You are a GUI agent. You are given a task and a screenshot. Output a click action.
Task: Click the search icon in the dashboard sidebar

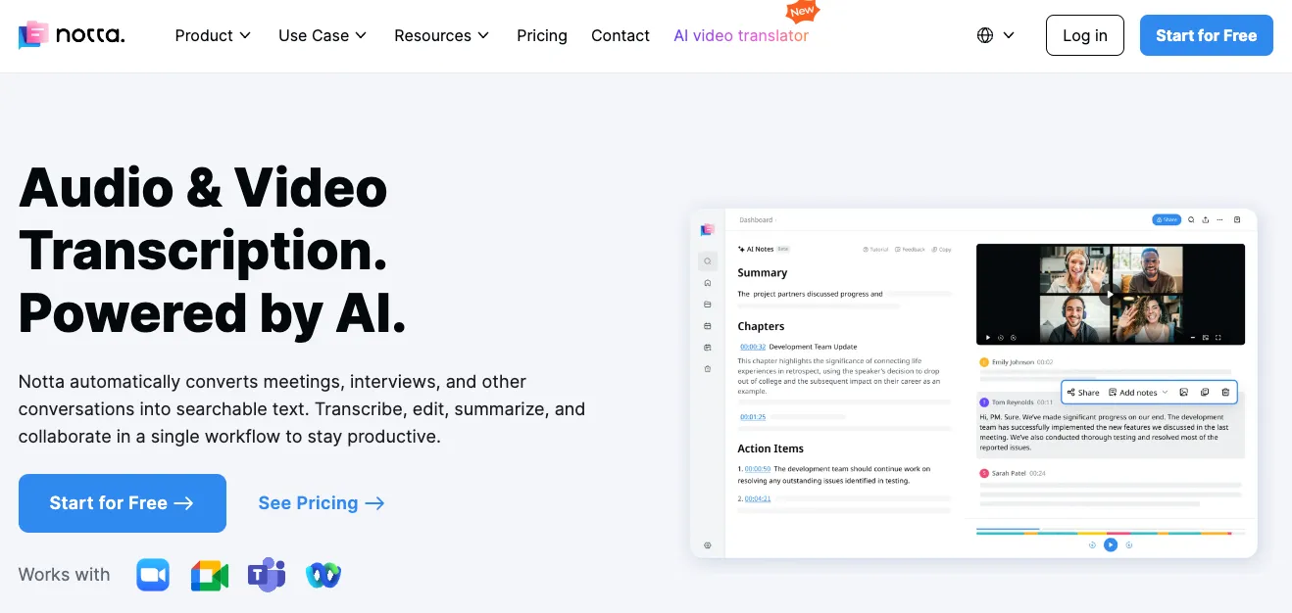click(708, 261)
